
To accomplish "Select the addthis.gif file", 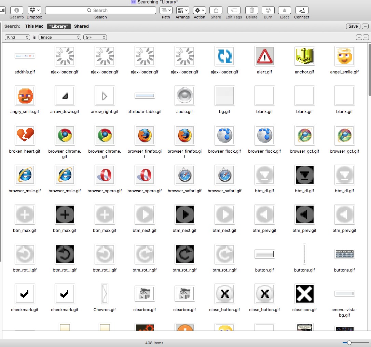I will click(25, 56).
